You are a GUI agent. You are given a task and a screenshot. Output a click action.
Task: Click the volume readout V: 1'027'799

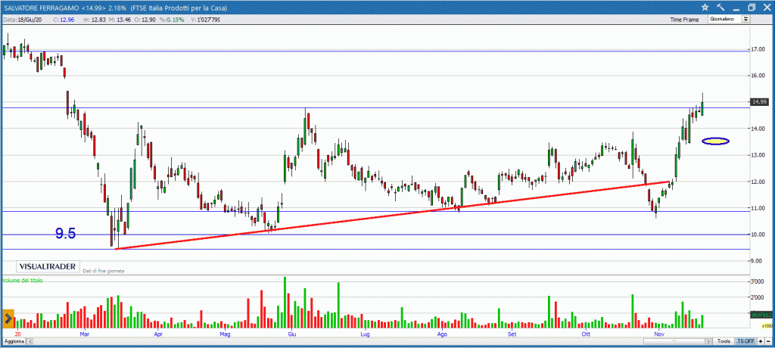point(207,19)
